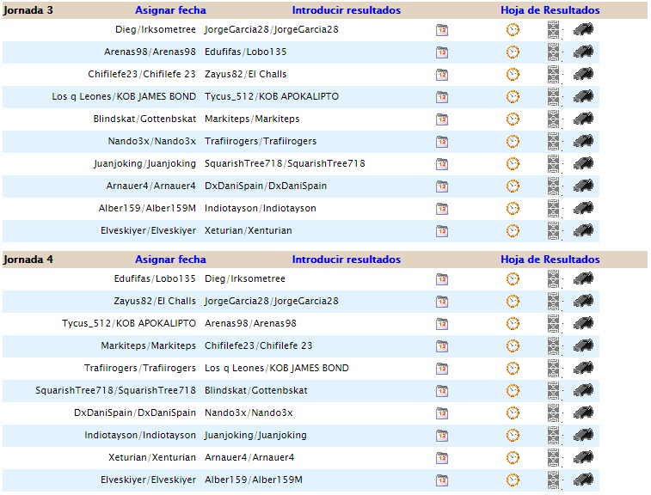Click calendar icon for Alber159 vs Indiotayson match
651x495 pixels.
tap(442, 209)
